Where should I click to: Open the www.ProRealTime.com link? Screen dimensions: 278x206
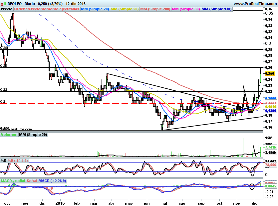coord(255,4)
